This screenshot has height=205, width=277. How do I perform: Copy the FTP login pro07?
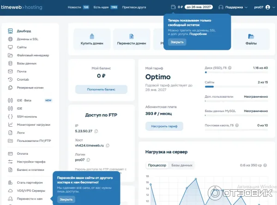point(88,160)
